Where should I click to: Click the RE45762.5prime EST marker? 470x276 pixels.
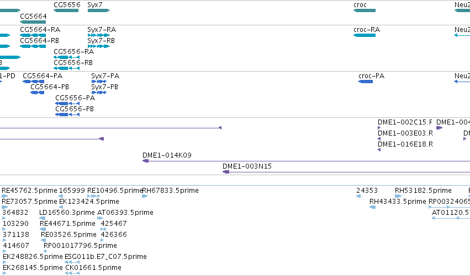pos(5,197)
